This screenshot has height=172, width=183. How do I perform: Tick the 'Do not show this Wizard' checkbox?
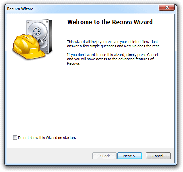15,137
